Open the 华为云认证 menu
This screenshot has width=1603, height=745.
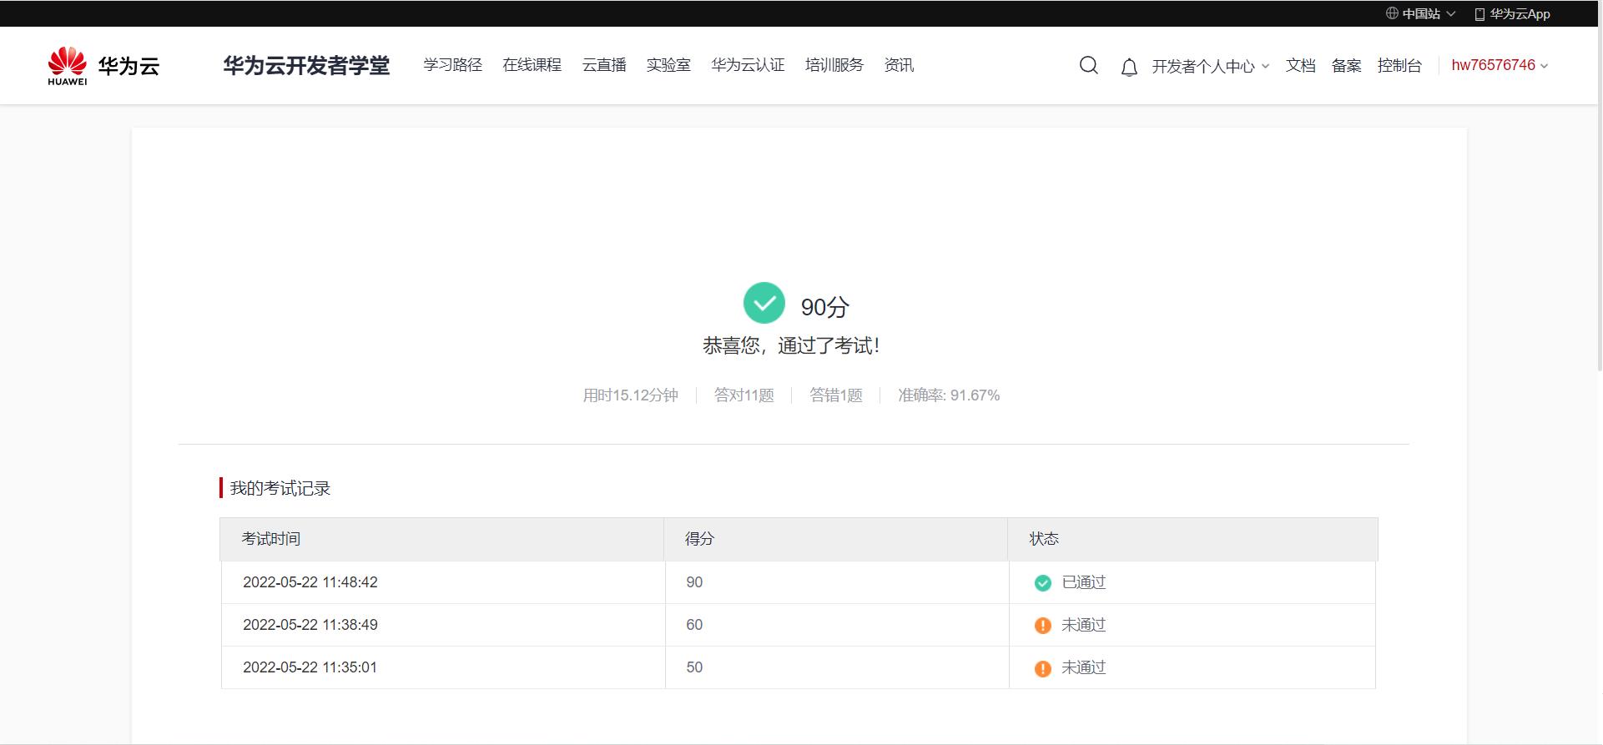coord(748,65)
